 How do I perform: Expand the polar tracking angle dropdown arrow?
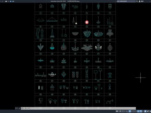132,111
